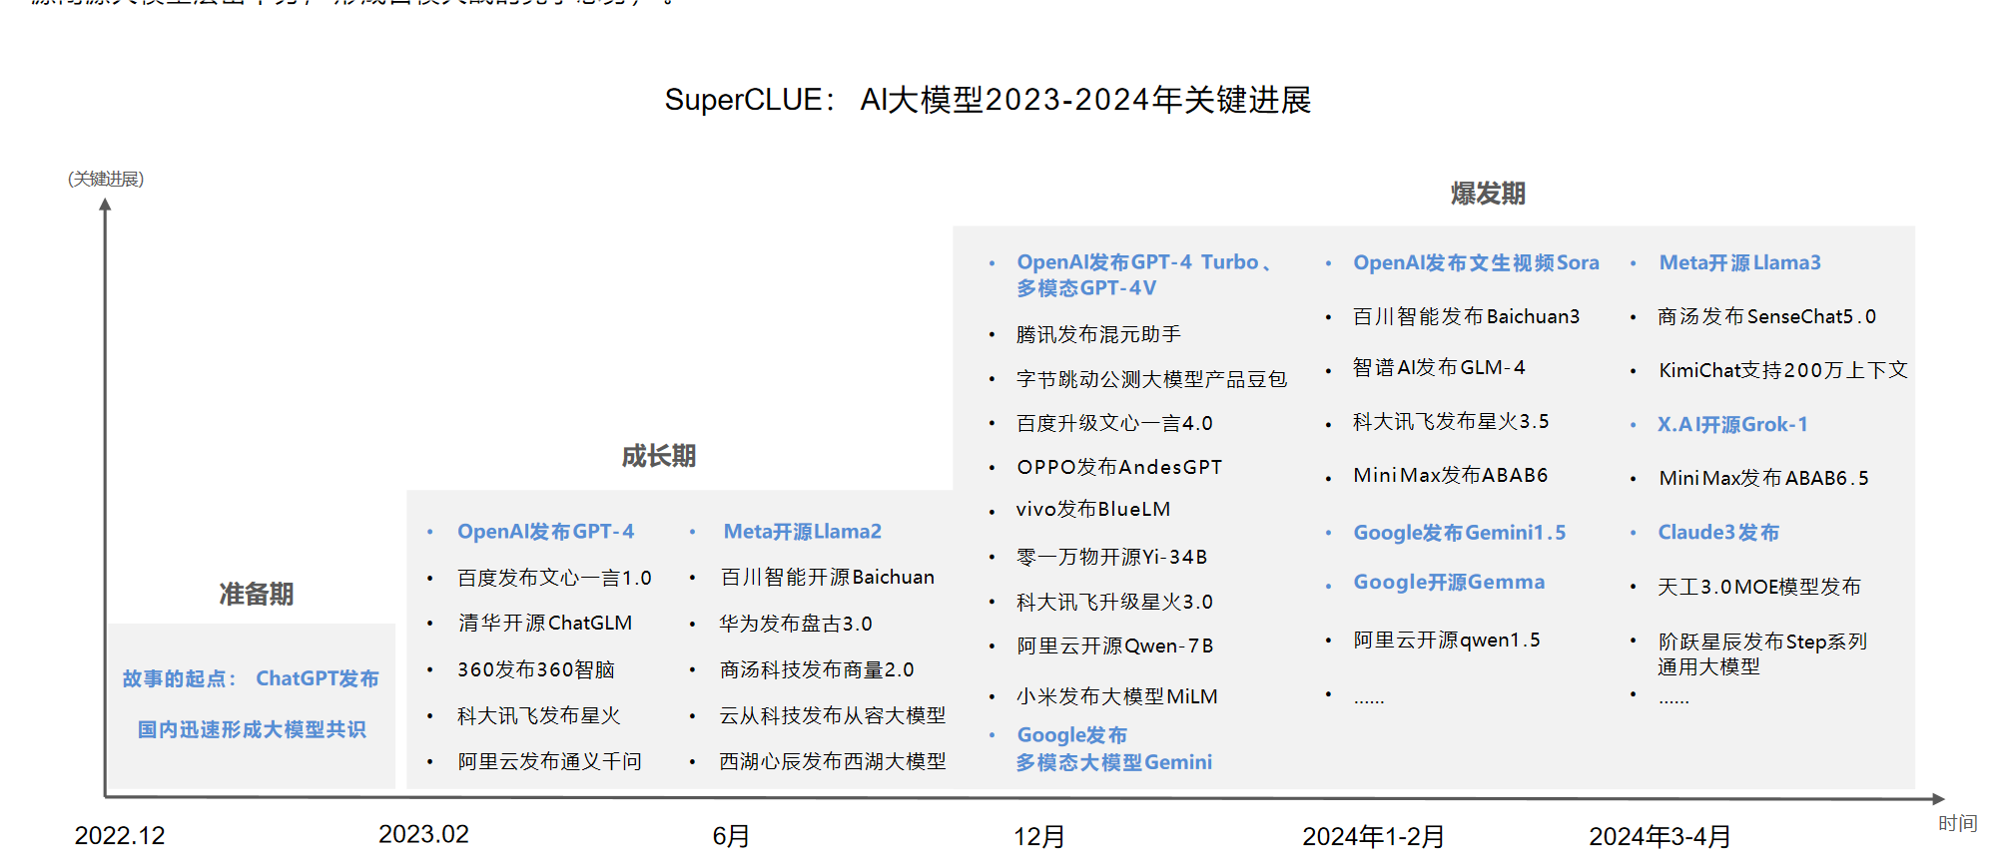Click the '6月' timeline label
This screenshot has width=2003, height=860.
pyautogui.click(x=731, y=835)
